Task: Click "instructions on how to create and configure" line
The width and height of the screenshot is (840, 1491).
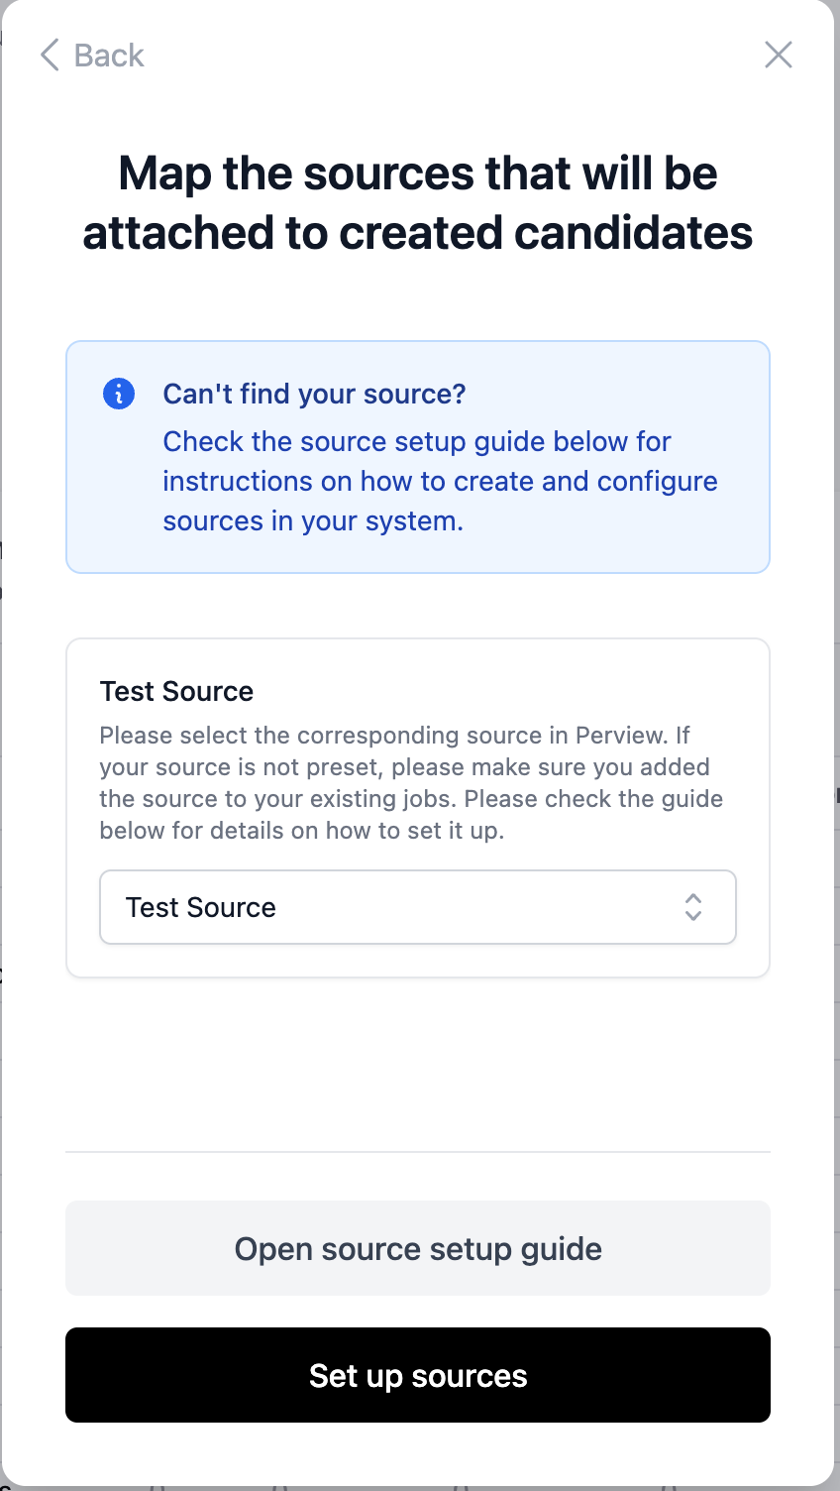Action: (440, 482)
